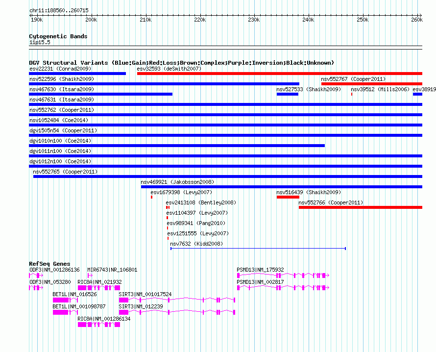The width and height of the screenshot is (436, 352).
Task: Click nsv552766 (Cooper2011) red loss bar
Action: [x=361, y=207]
